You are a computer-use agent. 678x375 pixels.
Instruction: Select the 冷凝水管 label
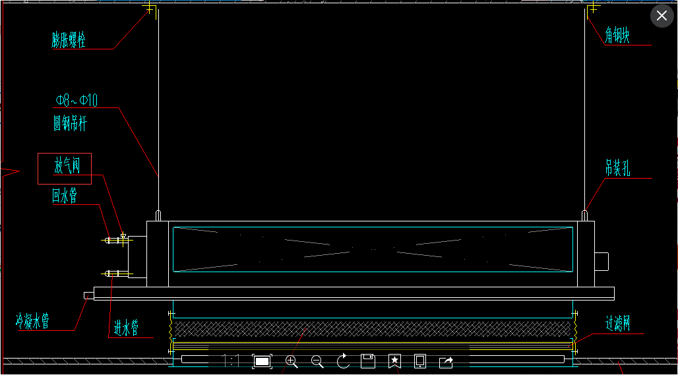[33, 322]
